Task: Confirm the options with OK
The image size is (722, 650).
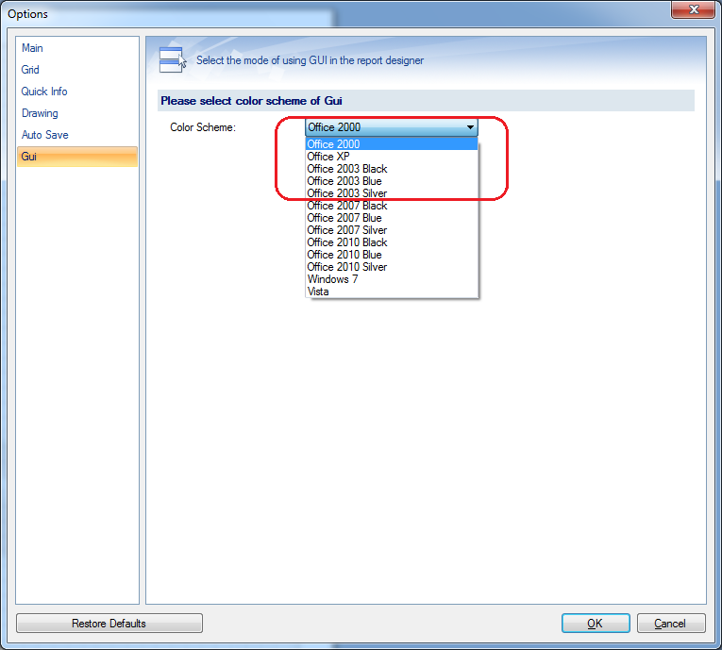Action: [x=596, y=624]
